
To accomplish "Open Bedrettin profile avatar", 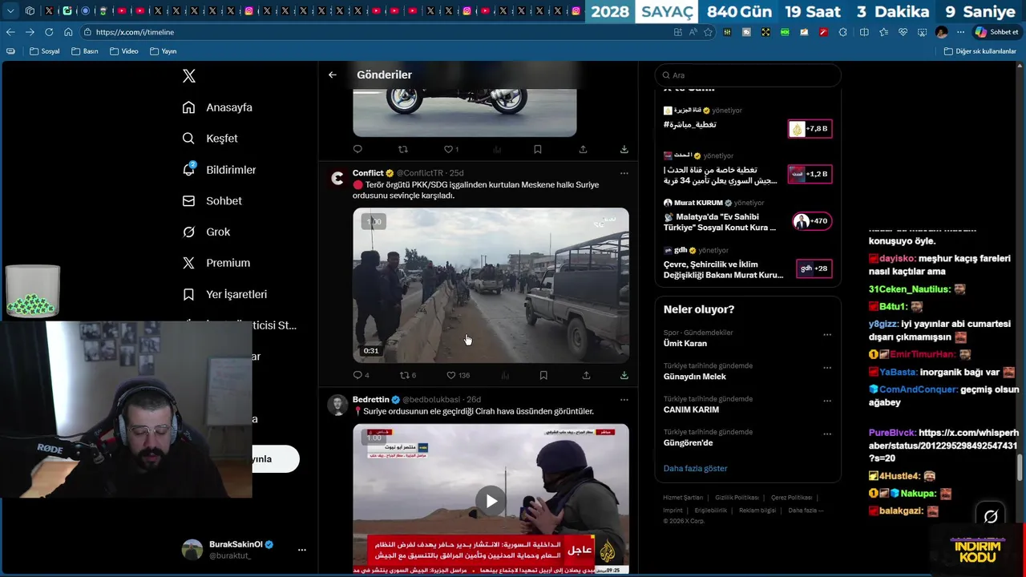I will [x=337, y=405].
